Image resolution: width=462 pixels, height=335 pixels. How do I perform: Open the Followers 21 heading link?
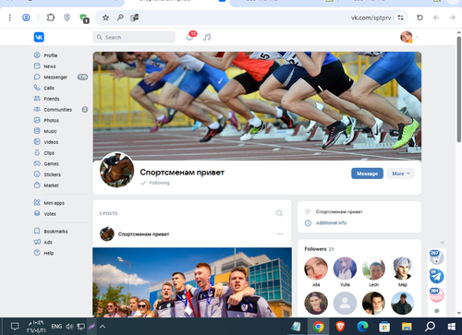coord(319,249)
